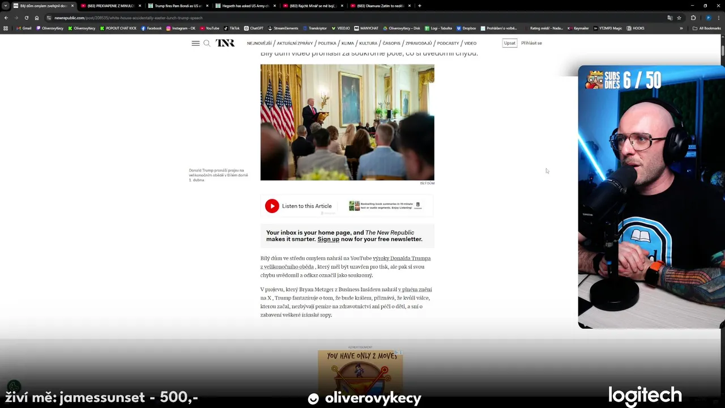725x408 pixels.
Task: Click the Sign up newsletter link
Action: click(329, 239)
